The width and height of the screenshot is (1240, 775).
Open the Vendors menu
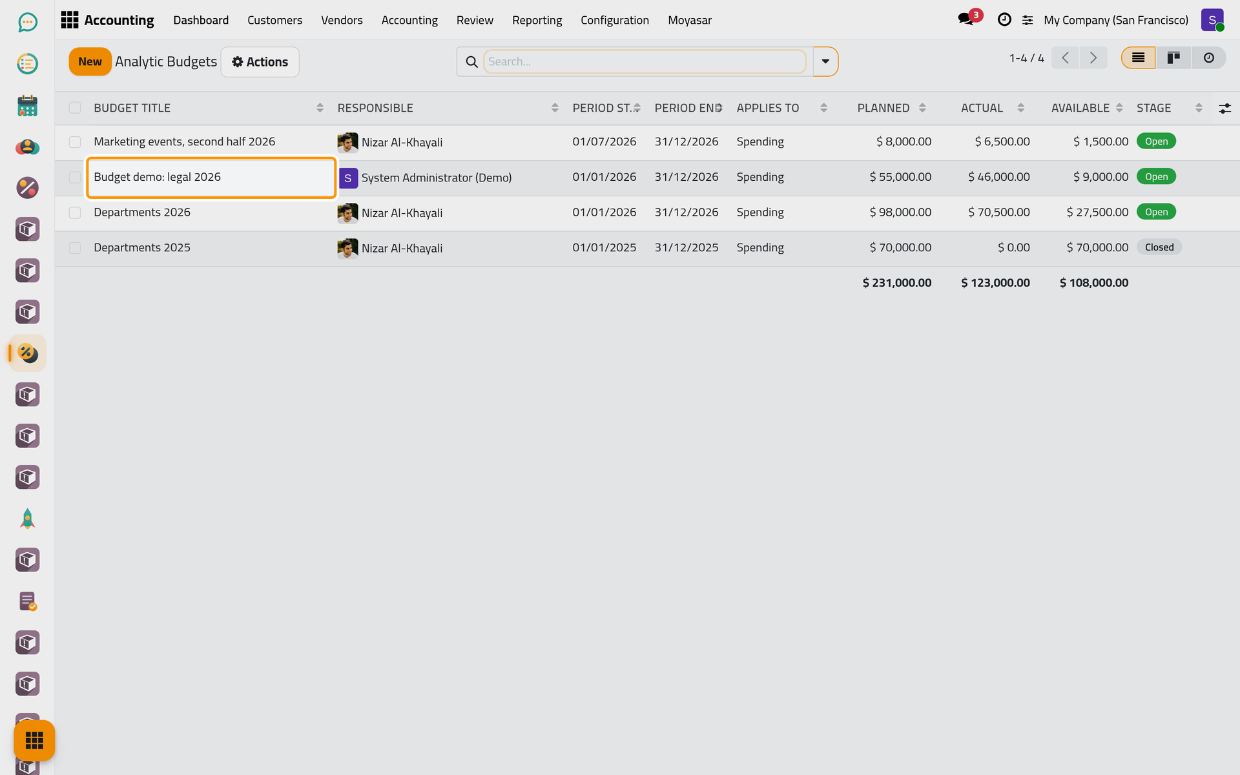342,20
